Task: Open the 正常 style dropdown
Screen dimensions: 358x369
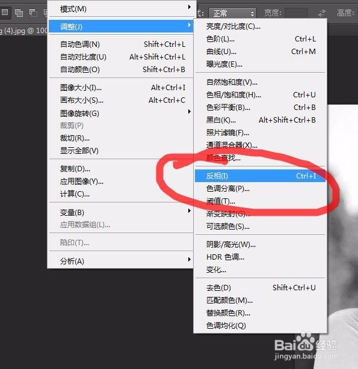Action: coord(232,13)
